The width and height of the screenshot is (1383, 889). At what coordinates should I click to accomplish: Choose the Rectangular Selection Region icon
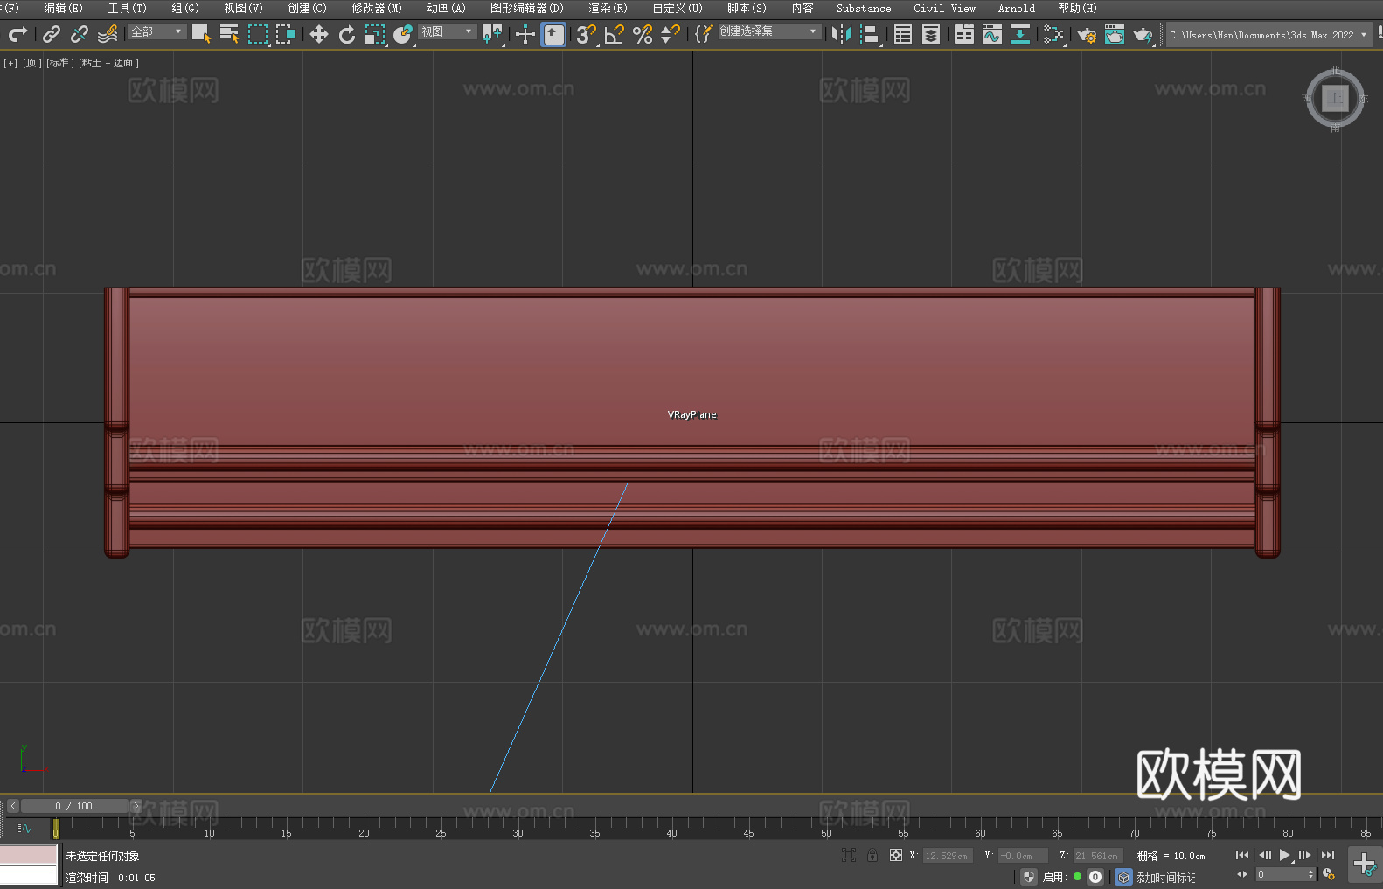[x=258, y=34]
